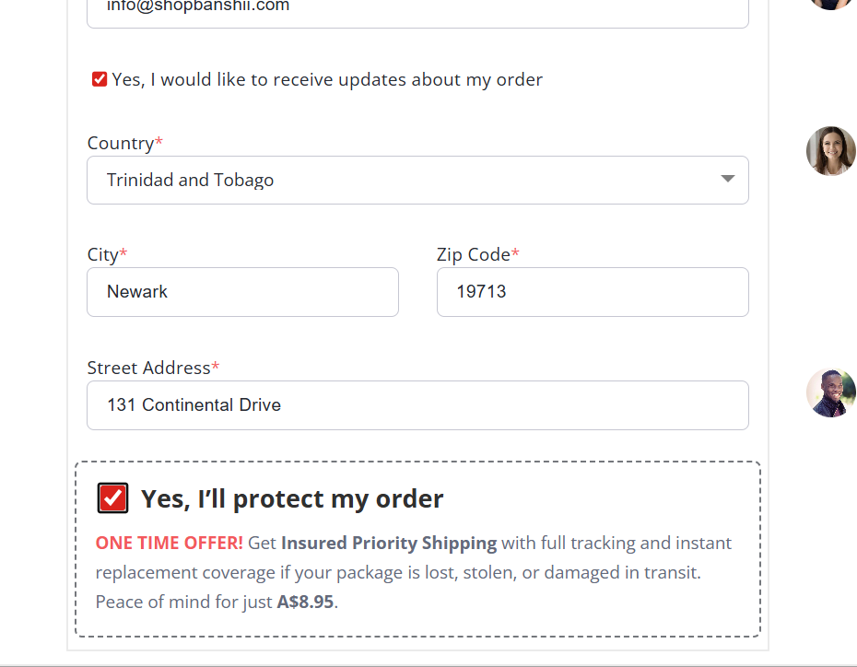Open the Country dropdown showing Trinidad and Tobago
The width and height of the screenshot is (857, 667).
tap(417, 180)
